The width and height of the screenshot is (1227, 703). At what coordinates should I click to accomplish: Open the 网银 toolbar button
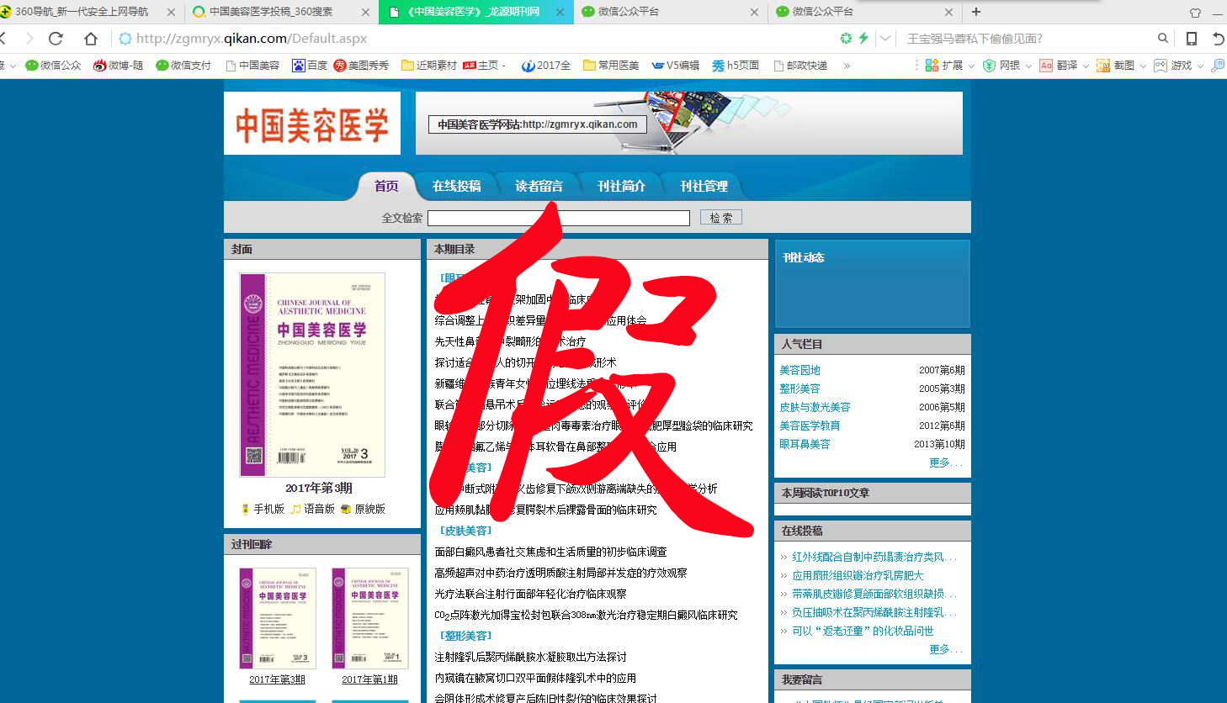[x=1001, y=66]
